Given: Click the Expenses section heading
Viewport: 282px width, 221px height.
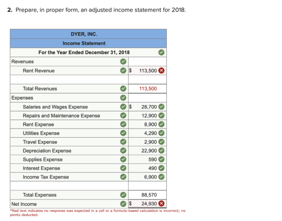Looking at the screenshot, I should coord(22,98).
